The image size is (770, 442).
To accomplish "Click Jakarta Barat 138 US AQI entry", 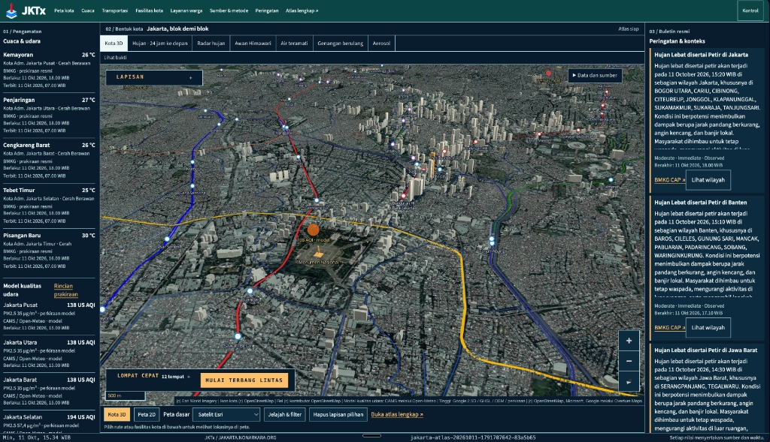I will (49, 390).
